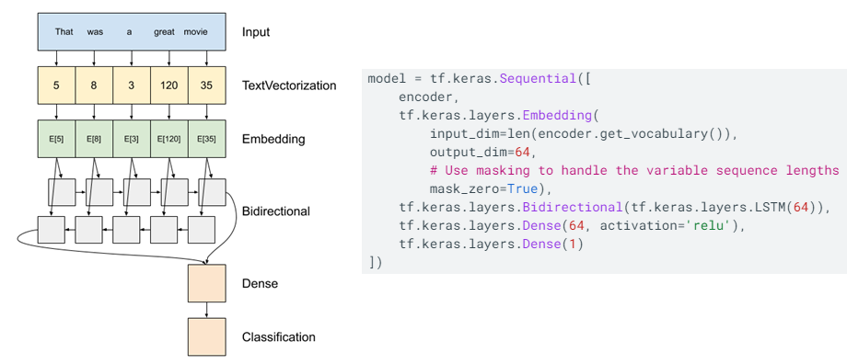Select the "# Use masking" comment line

click(634, 171)
